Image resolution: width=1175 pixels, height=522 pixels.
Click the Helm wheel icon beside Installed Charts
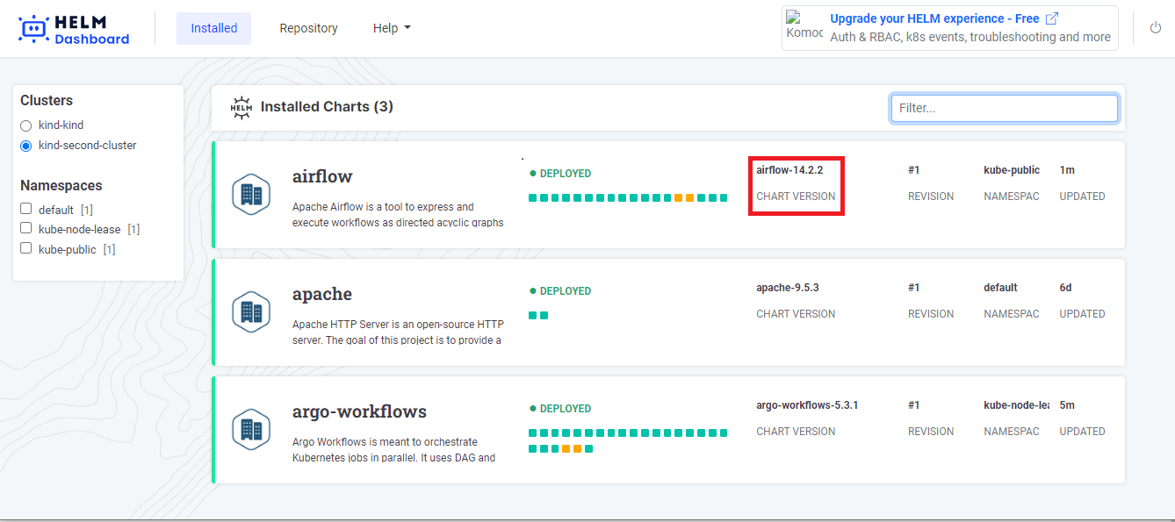click(x=241, y=107)
